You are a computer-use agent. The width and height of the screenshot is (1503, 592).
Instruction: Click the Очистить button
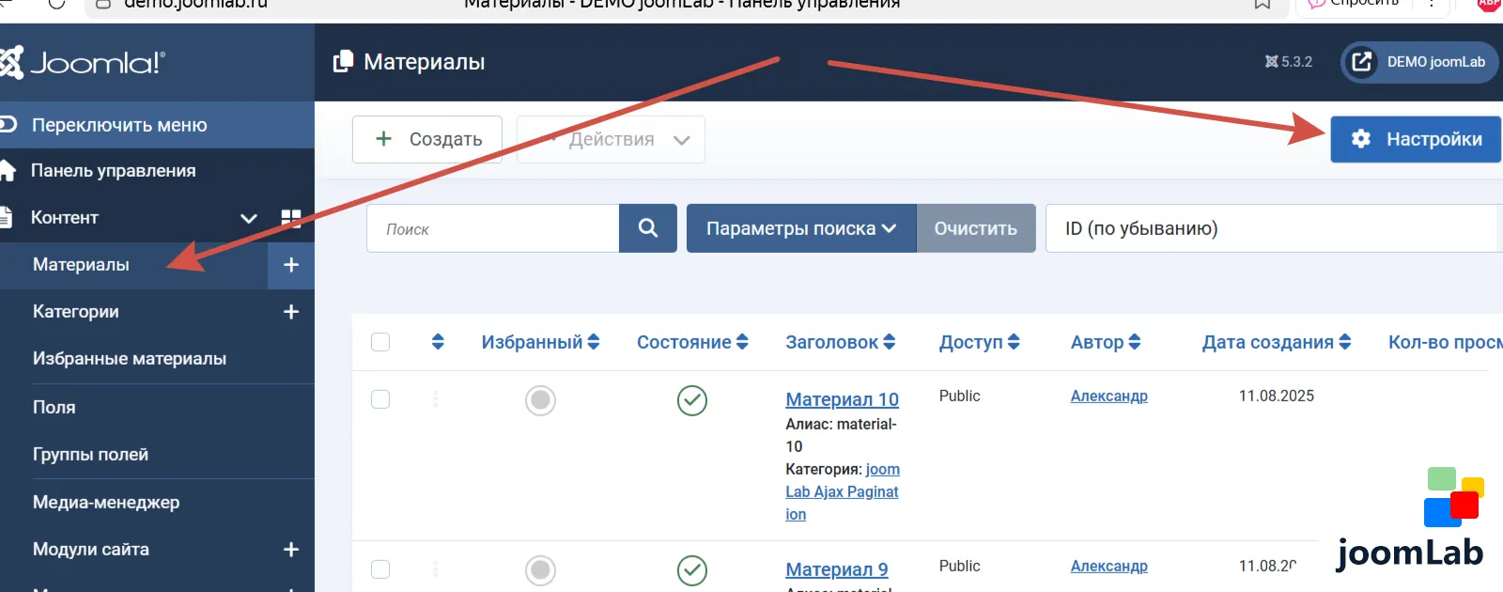click(976, 228)
